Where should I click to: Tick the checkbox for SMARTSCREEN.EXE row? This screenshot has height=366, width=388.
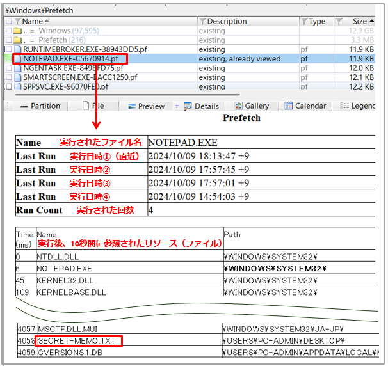click(x=9, y=77)
